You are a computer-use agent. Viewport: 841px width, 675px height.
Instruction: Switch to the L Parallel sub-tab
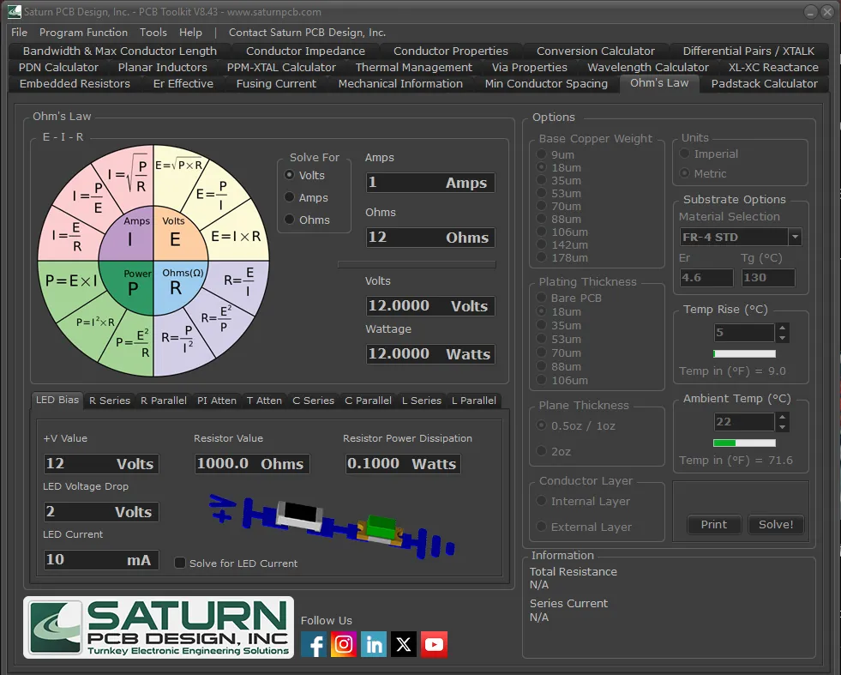click(473, 401)
